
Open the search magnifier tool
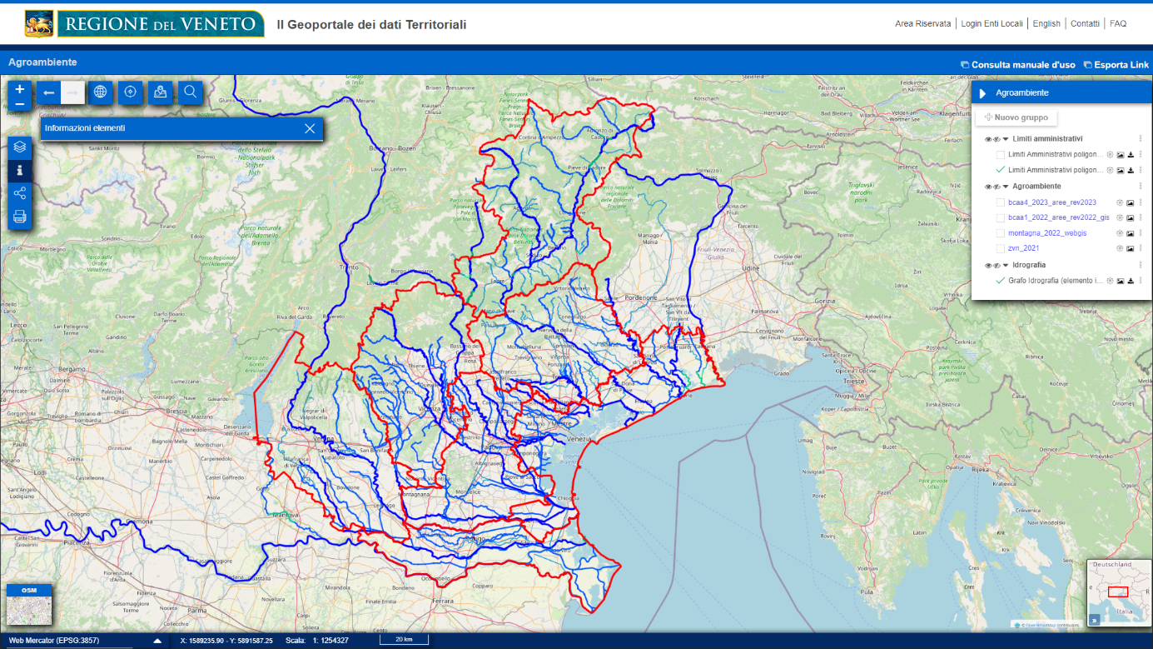point(191,92)
